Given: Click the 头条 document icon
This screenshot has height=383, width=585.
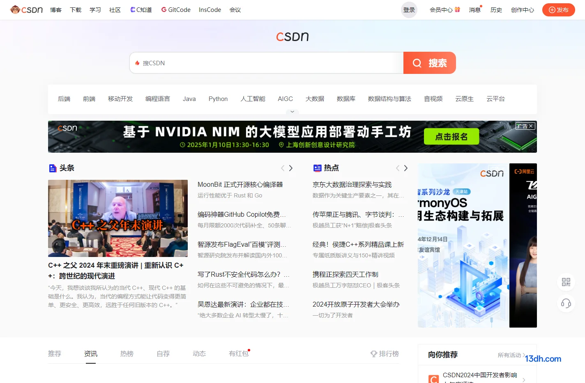Looking at the screenshot, I should click(53, 168).
